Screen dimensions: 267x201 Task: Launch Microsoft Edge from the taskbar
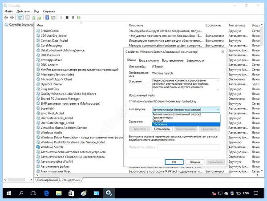point(46,193)
